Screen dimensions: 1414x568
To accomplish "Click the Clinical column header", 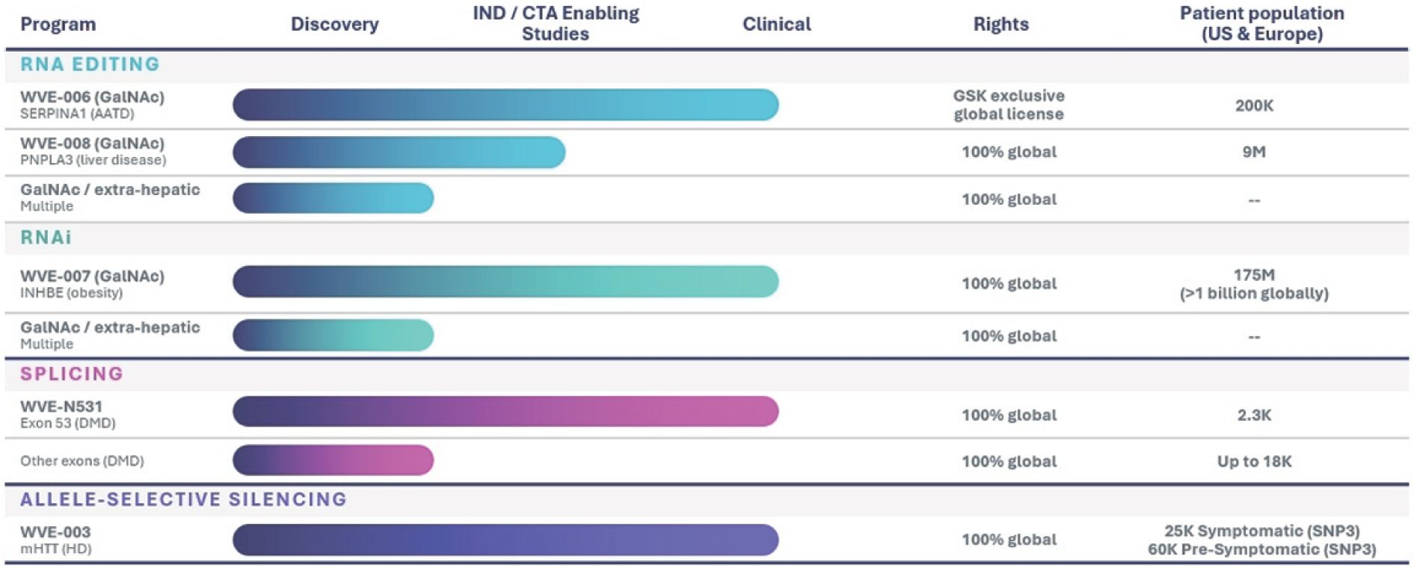I will tap(776, 24).
